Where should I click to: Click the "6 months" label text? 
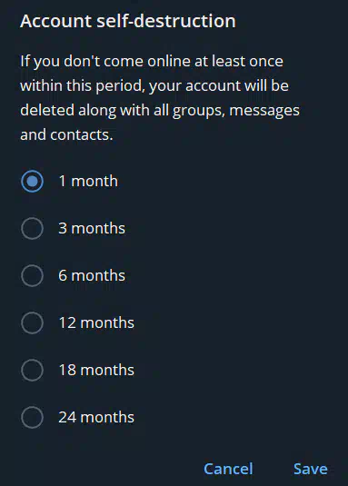(x=92, y=275)
